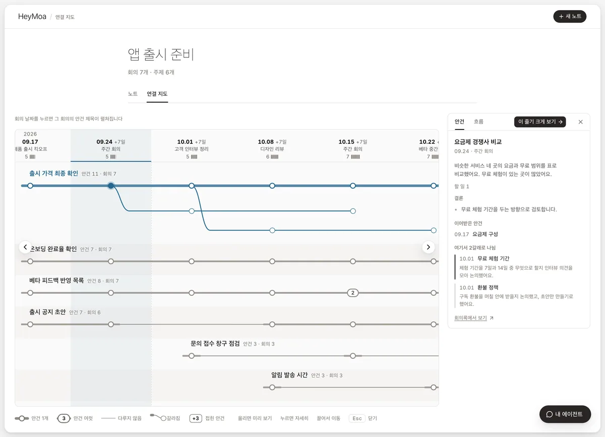
Task: Click the 안건 여럿 legend badge with 3
Action: (x=64, y=418)
